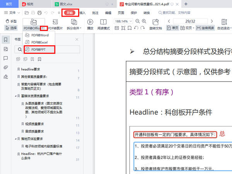Toggle 双页 double page view
This screenshot has height=174, width=232.
[x=186, y=28]
